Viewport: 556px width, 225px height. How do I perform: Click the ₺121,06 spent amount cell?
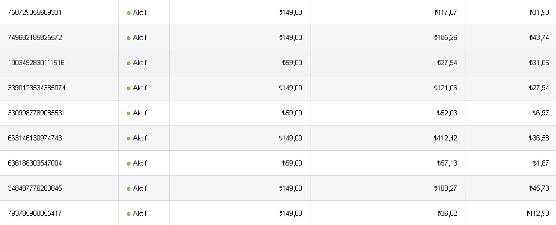(x=446, y=88)
